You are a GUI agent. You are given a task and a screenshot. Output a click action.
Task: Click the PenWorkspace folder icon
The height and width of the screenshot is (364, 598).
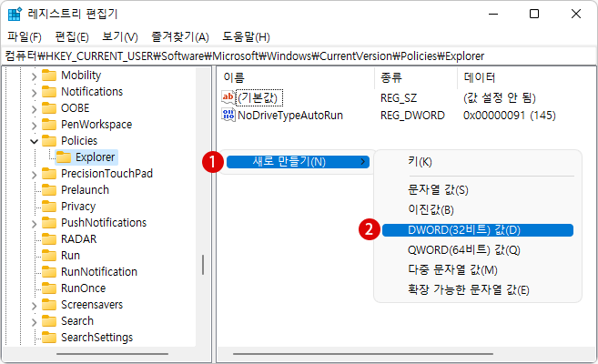tap(49, 125)
